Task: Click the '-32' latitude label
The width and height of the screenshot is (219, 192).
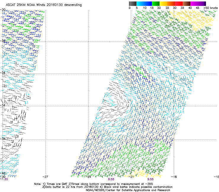Action: [x=3, y=41]
